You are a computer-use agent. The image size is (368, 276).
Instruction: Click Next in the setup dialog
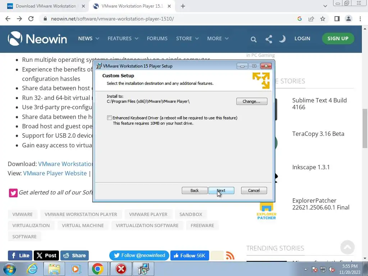221,190
